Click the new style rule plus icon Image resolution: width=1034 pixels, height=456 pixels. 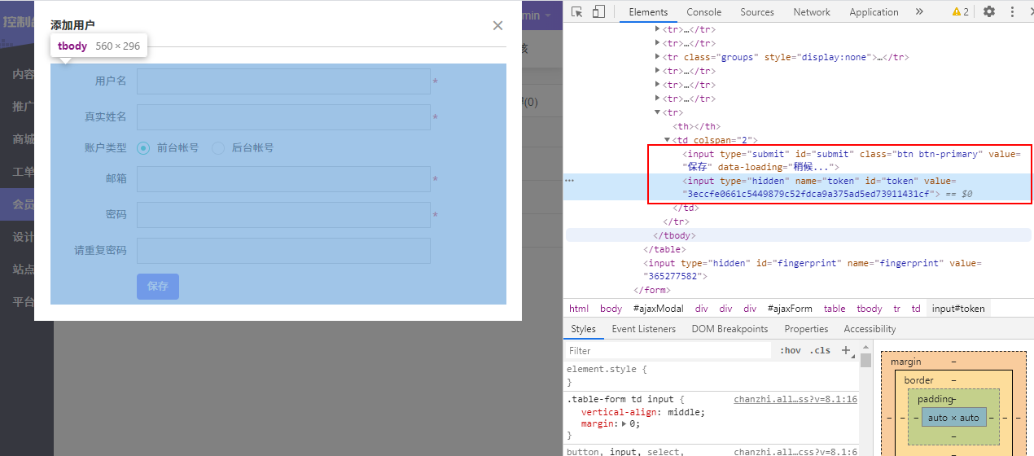845,350
